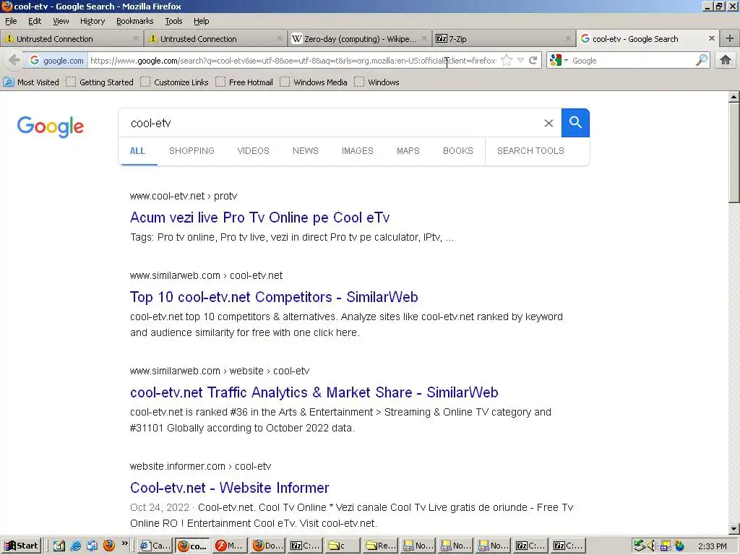Open the Most Visited bookmarks folder

click(32, 82)
